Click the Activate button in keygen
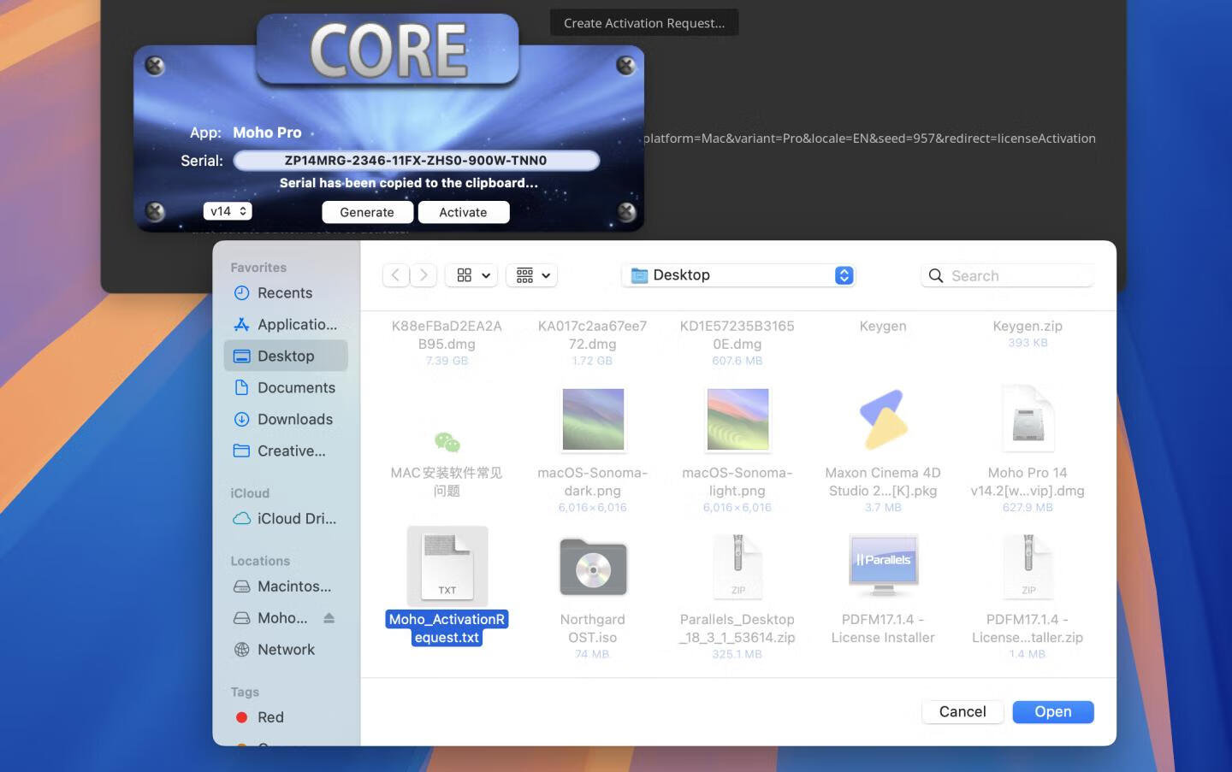1232x772 pixels. [x=463, y=212]
